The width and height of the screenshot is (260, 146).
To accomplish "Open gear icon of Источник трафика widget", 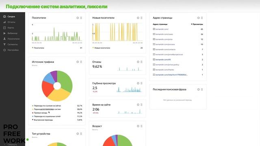I will tap(78, 62).
